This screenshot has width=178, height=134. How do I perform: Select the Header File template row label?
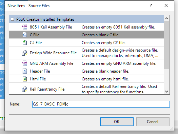tap(40, 71)
